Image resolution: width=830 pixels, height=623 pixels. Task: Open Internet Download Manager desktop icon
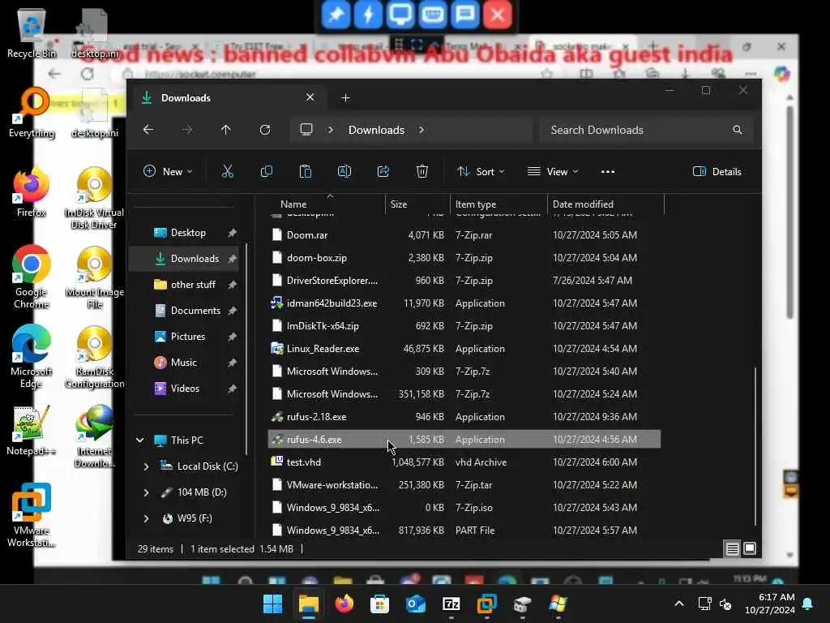tap(94, 436)
